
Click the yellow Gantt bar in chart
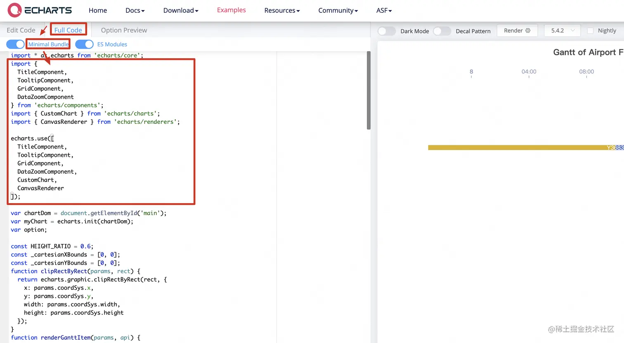[x=526, y=147]
